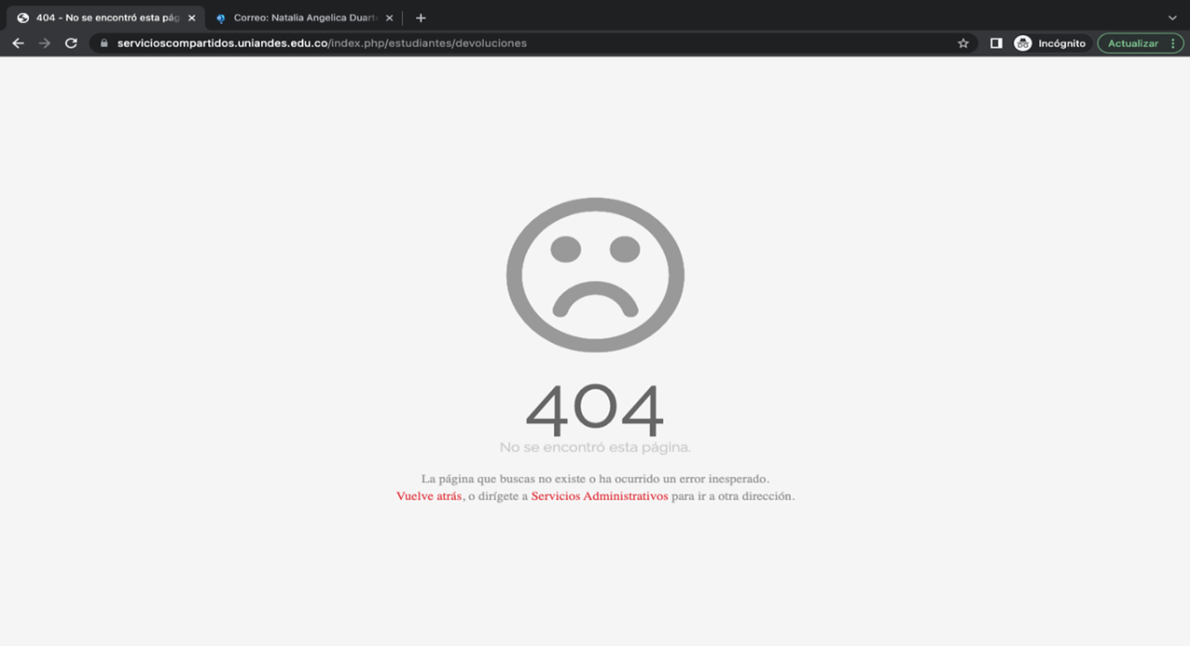
Task: Click the Incógnito profile indicator
Action: [1050, 43]
